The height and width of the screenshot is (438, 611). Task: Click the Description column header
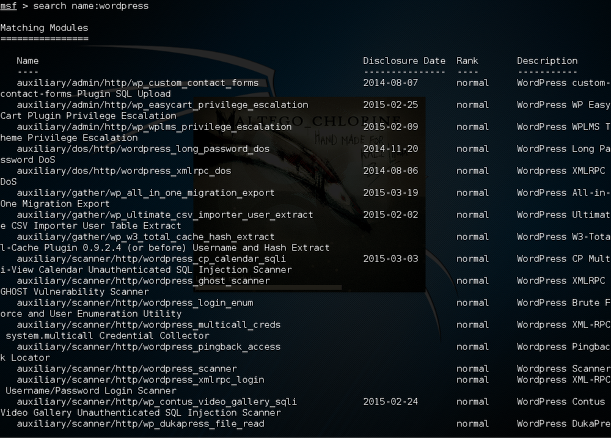click(x=547, y=61)
